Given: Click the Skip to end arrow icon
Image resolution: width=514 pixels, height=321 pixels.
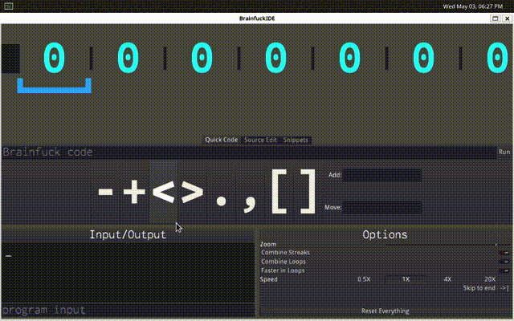Looking at the screenshot, I should click(504, 288).
